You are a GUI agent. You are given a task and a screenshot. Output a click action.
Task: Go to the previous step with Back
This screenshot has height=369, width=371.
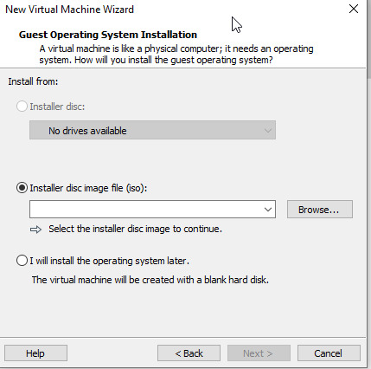click(189, 353)
